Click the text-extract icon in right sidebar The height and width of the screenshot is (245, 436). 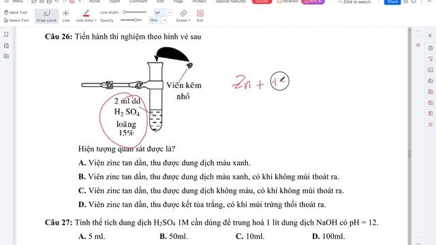431,59
